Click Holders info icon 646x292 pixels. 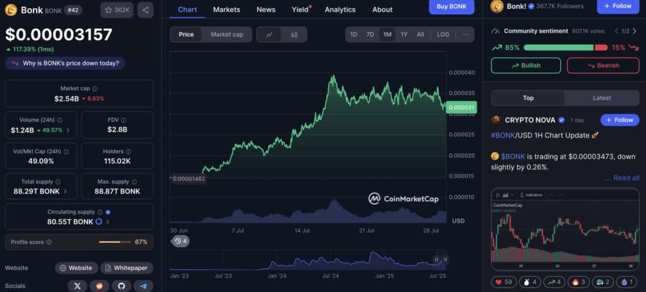(128, 151)
